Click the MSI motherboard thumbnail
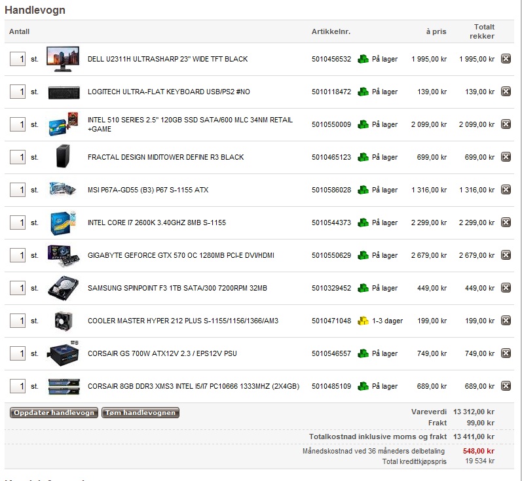Viewport: 522px width, 481px height. (63, 189)
